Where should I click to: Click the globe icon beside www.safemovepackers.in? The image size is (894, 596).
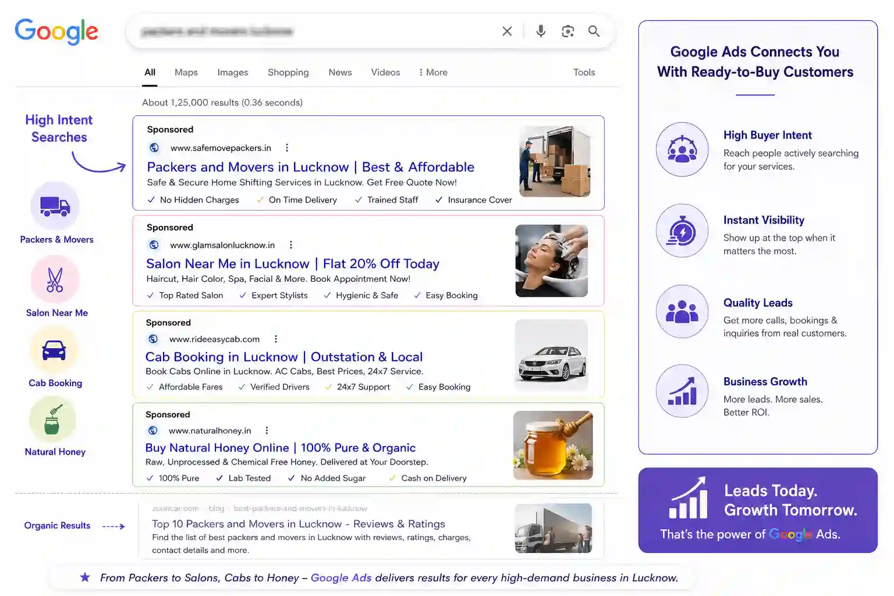(154, 148)
